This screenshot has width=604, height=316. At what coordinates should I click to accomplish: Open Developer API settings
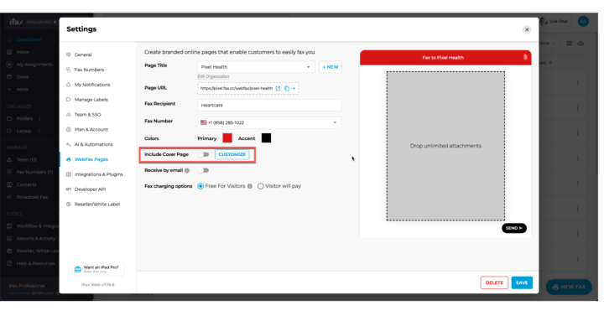(x=90, y=189)
